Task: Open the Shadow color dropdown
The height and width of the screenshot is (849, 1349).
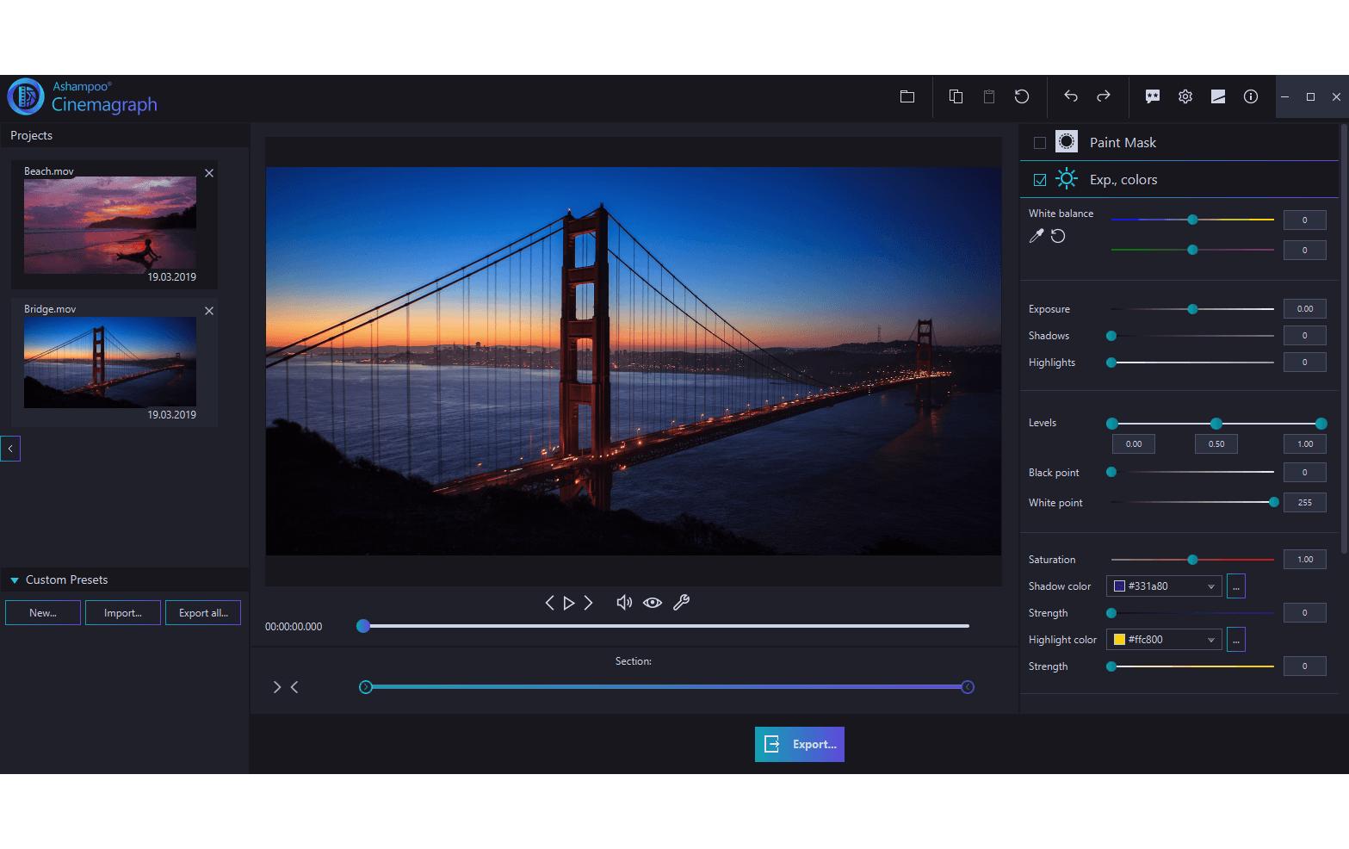Action: tap(1210, 586)
